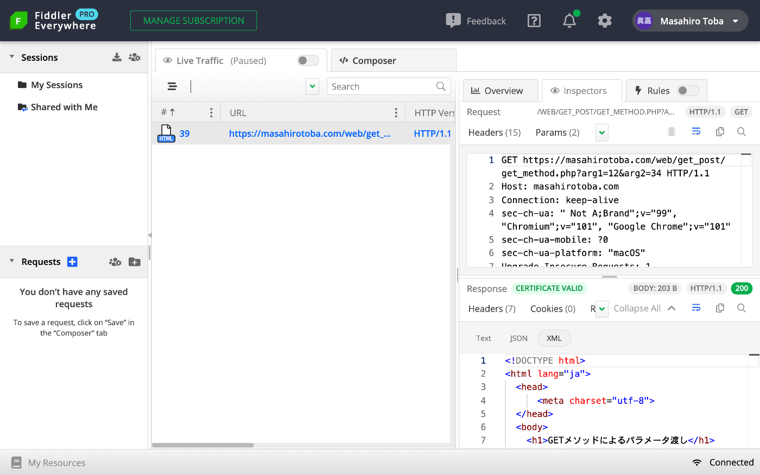The image size is (760, 475).
Task: Switch Response view to JSON
Action: (518, 338)
